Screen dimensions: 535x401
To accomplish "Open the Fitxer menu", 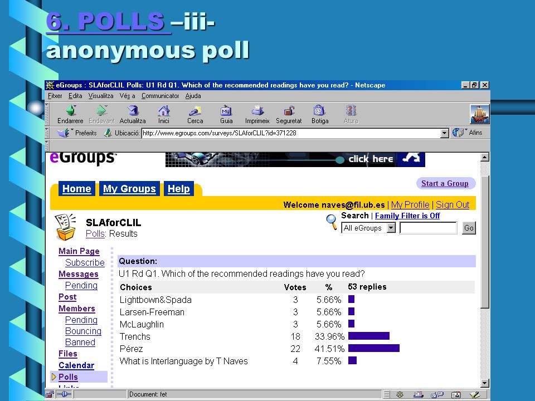I will tap(55, 96).
